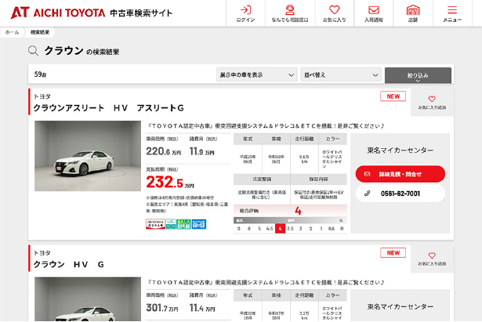Click 東名マイカーセンター in first listing
This screenshot has height=322, width=482.
pyautogui.click(x=400, y=150)
